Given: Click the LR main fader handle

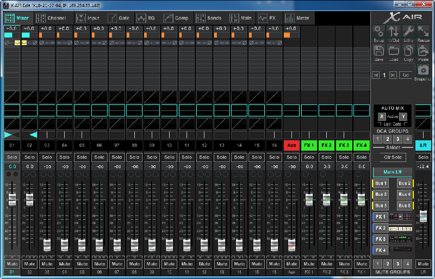Looking at the screenshot, I should pos(423,217).
